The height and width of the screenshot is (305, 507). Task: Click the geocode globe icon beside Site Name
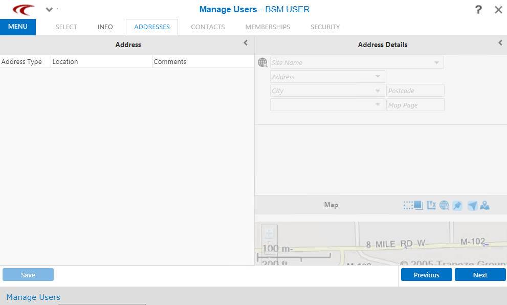click(262, 62)
